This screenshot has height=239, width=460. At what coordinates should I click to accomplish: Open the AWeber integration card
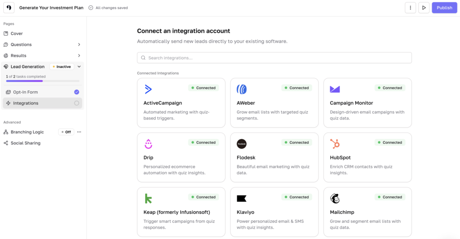[x=274, y=102]
